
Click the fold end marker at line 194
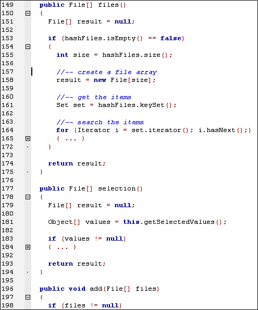click(28, 272)
